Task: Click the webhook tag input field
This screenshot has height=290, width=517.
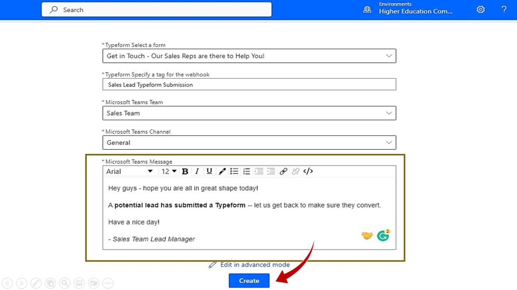Action: point(249,85)
